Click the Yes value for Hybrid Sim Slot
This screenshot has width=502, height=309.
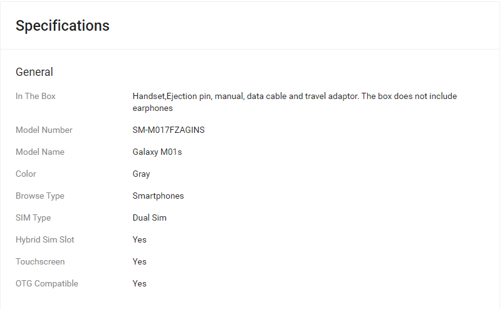click(x=140, y=239)
